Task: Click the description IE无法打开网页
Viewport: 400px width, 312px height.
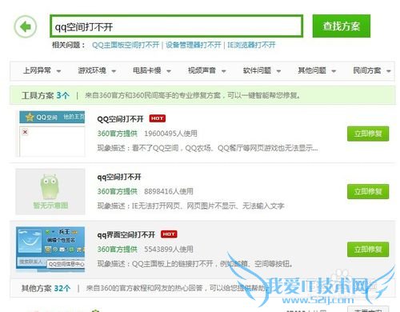Action: click(x=190, y=206)
